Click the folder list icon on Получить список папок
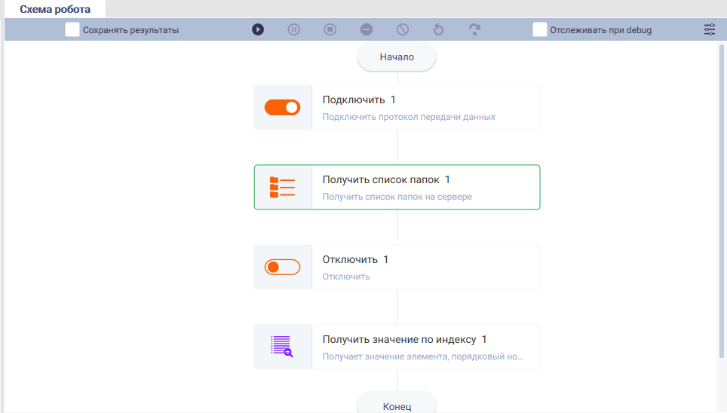The image size is (727, 413). [282, 187]
